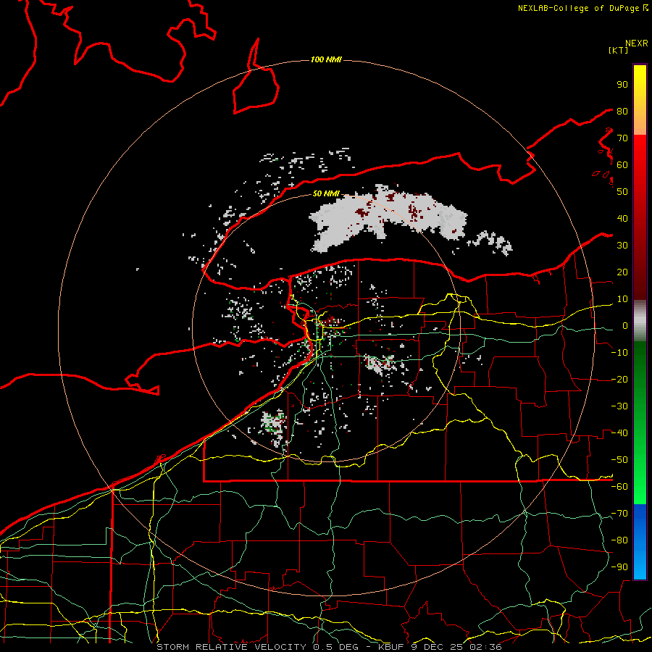Click the -80 value on velocity scale
Viewport: 652px width, 652px height.
[619, 540]
